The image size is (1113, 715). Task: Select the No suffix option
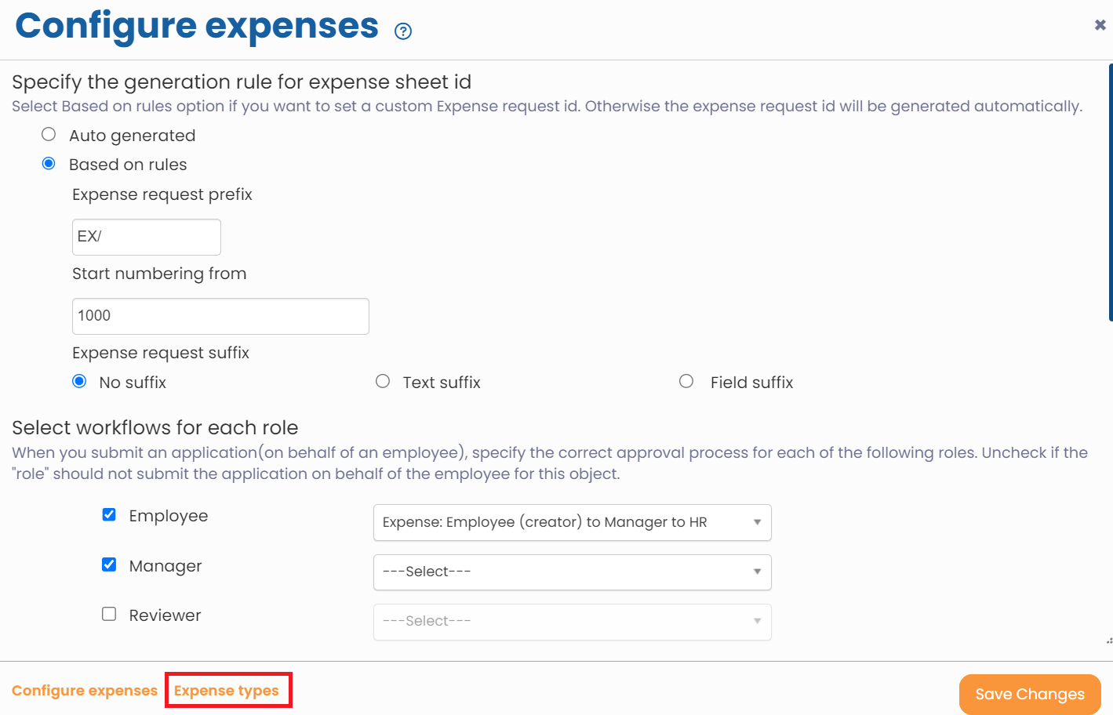pos(78,381)
